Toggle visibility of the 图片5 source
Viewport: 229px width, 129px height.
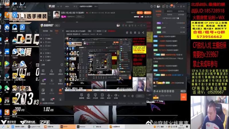coord(41,53)
